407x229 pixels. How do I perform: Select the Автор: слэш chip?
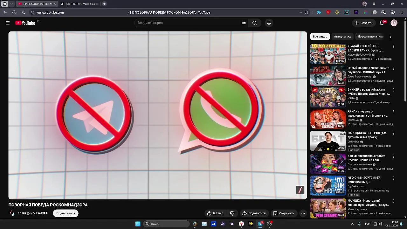point(342,37)
